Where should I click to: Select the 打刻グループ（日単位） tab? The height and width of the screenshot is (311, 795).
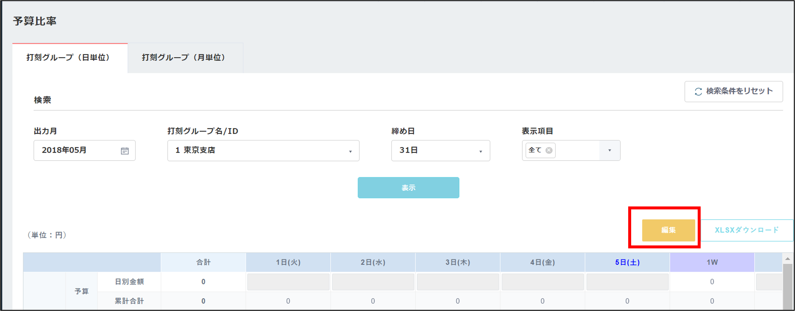pos(69,58)
